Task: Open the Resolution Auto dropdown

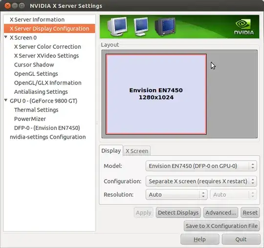Action: click(x=176, y=194)
